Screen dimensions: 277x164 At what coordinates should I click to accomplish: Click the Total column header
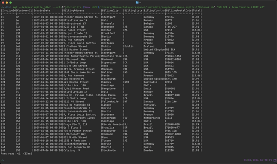pyautogui.click(x=196, y=10)
